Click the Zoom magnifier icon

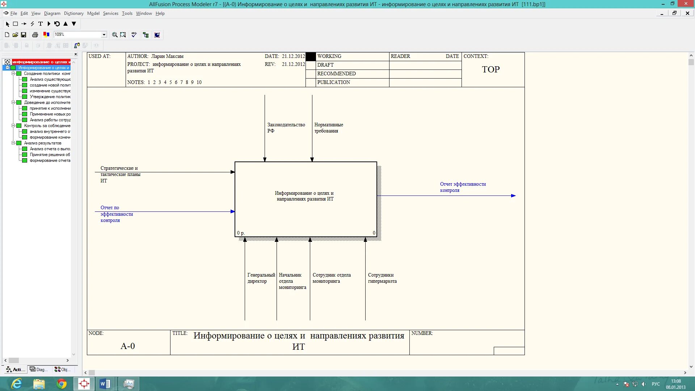pyautogui.click(x=115, y=35)
